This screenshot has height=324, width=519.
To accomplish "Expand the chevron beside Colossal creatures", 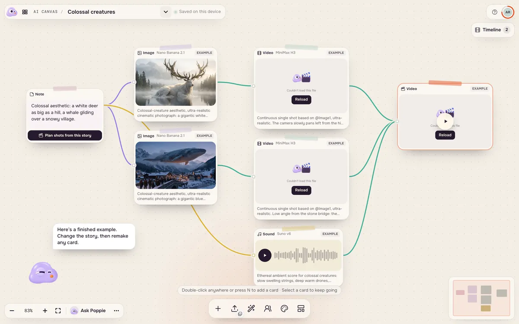I will 165,12.
